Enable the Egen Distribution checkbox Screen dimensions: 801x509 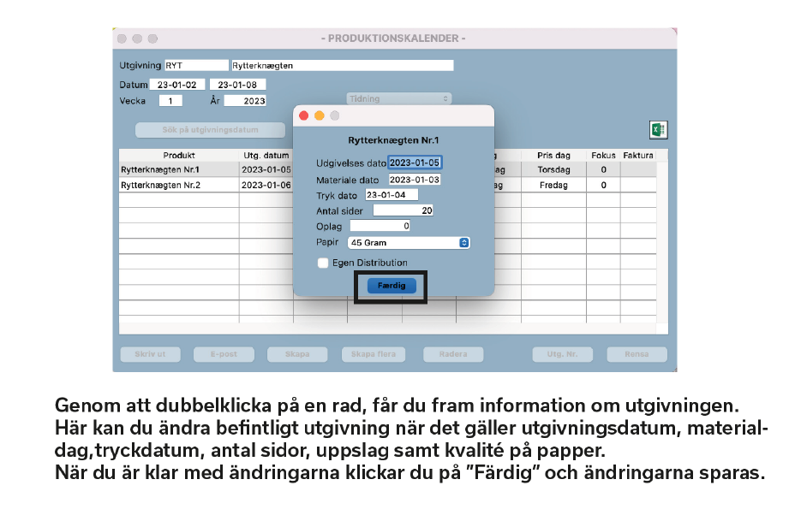323,263
